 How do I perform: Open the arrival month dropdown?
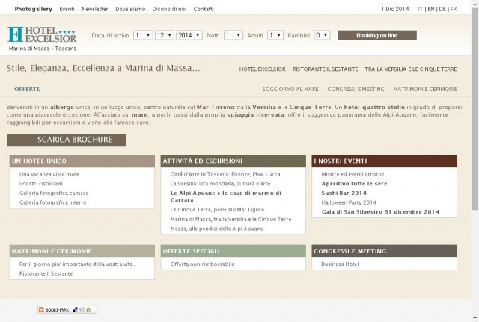[x=165, y=35]
